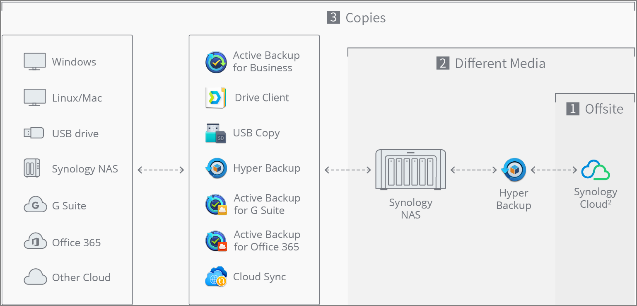
Task: Open the Active Backup for Business icon
Action: click(x=216, y=62)
